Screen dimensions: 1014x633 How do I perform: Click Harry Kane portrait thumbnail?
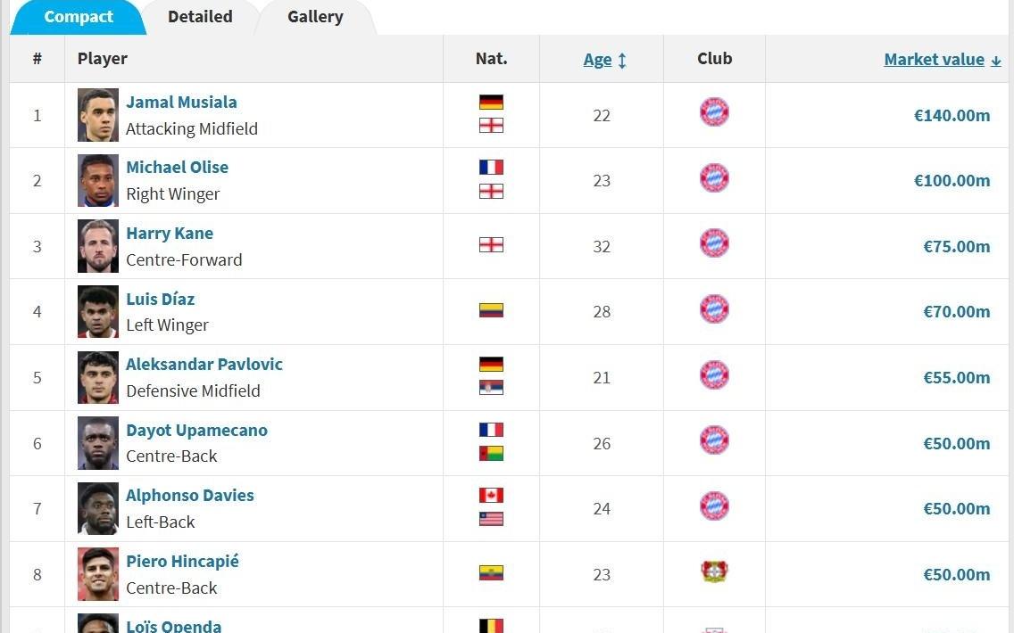(98, 246)
